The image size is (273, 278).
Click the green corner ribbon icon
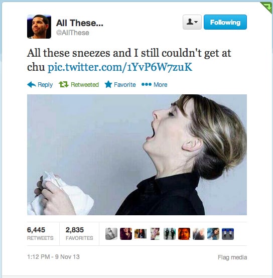point(267,7)
